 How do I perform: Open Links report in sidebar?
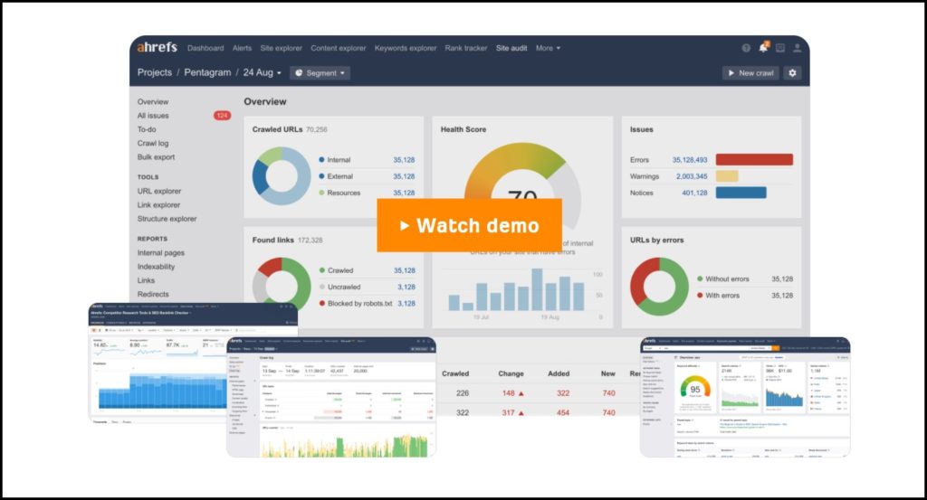146,280
